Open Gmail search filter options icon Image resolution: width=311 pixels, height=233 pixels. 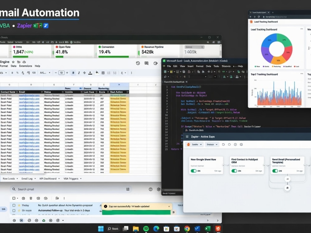tap(128, 189)
